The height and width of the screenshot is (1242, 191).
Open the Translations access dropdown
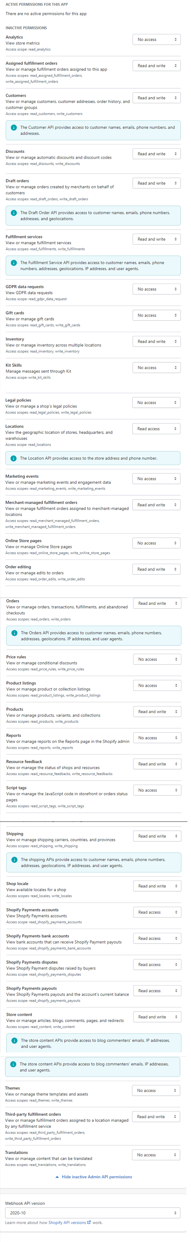[x=156, y=1155]
